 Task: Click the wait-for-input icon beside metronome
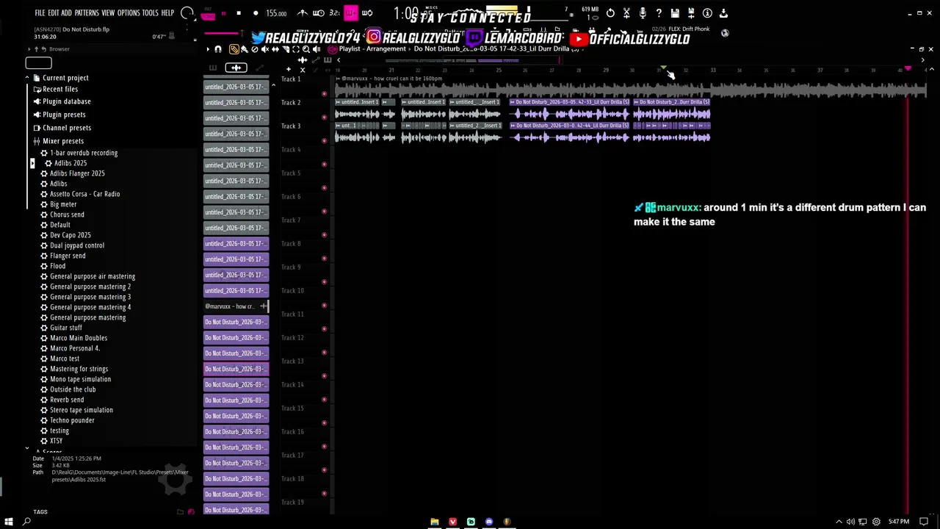318,12
